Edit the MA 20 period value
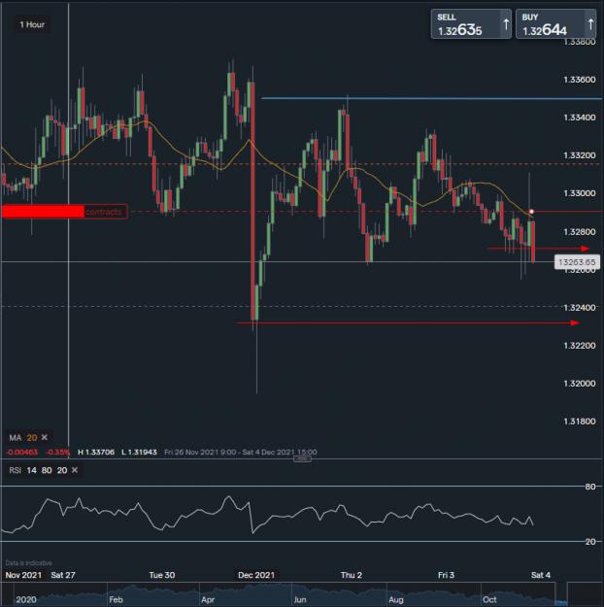Image resolution: width=604 pixels, height=607 pixels. pyautogui.click(x=32, y=437)
